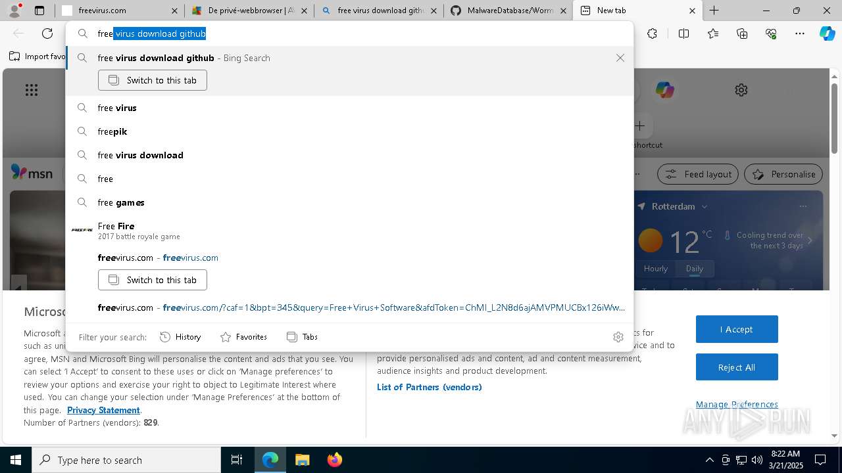The image size is (842, 473).
Task: Open Collections icon in toolbar
Action: (742, 34)
